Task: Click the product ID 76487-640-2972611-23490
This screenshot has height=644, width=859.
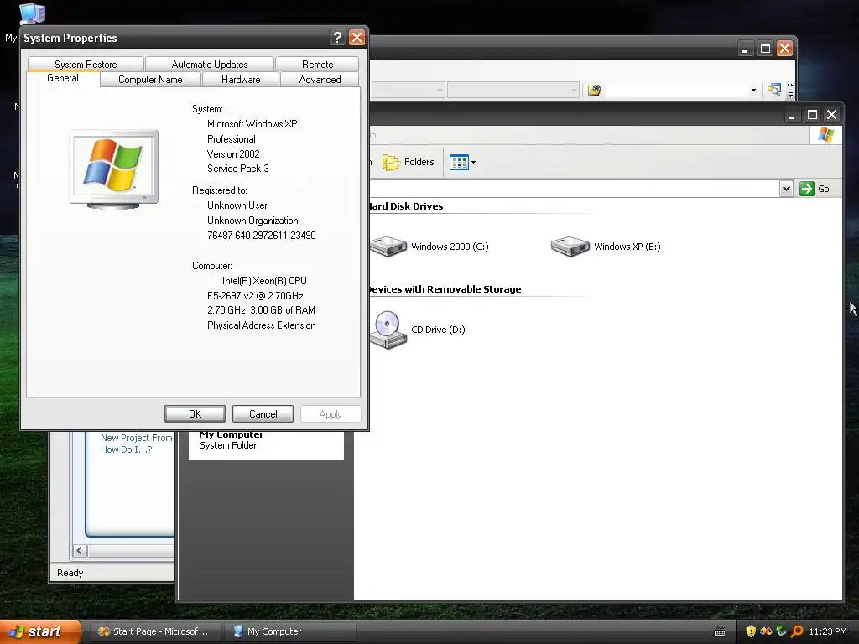Action: coord(262,236)
